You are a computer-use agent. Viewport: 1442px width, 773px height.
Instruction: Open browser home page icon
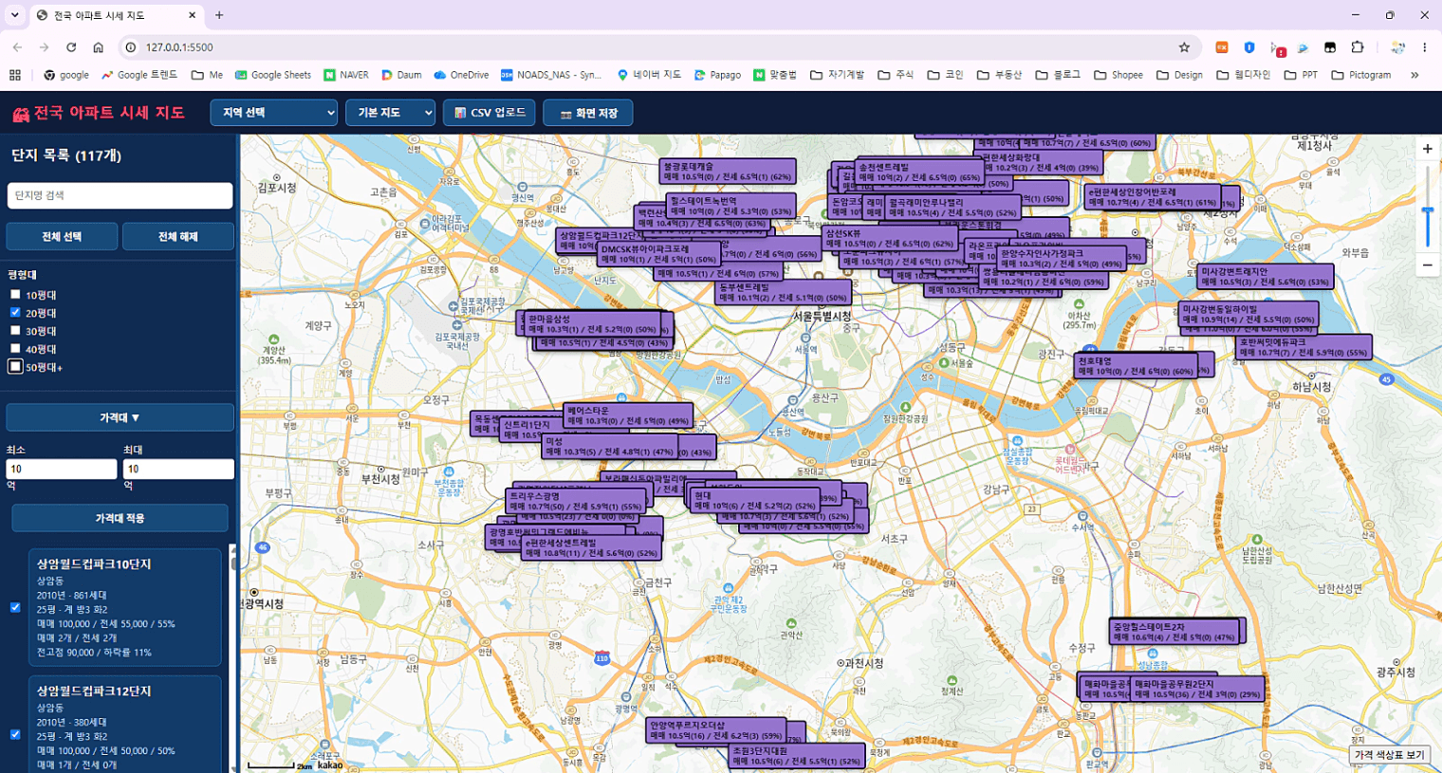(x=98, y=47)
